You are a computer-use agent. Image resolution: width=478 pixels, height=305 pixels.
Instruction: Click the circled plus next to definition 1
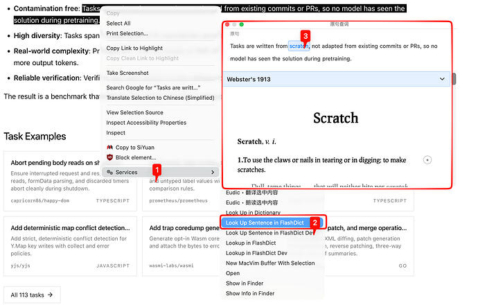click(x=427, y=160)
